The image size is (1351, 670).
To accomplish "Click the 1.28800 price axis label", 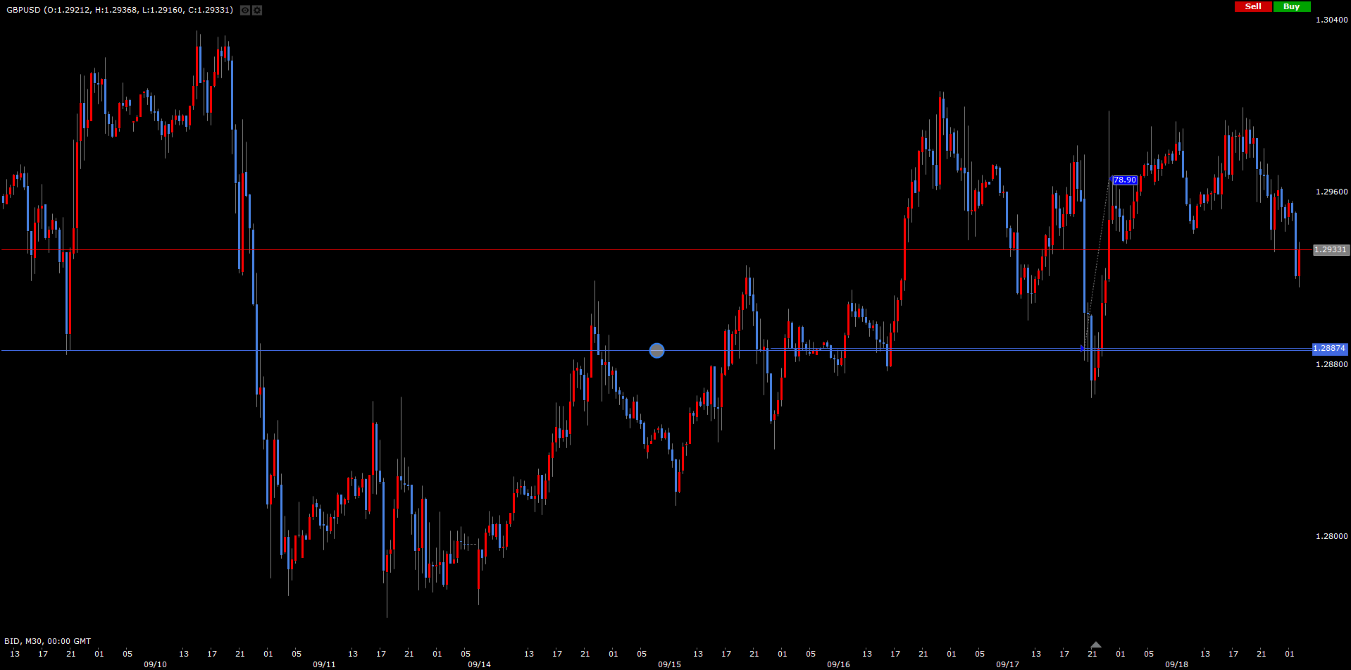I will pos(1331,364).
